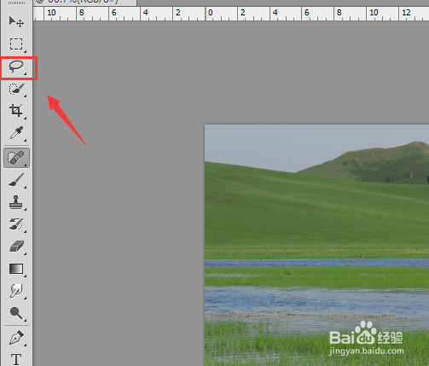This screenshot has height=366, width=429.
Task: Click the landscape photo on the canvas
Action: pyautogui.click(x=316, y=245)
